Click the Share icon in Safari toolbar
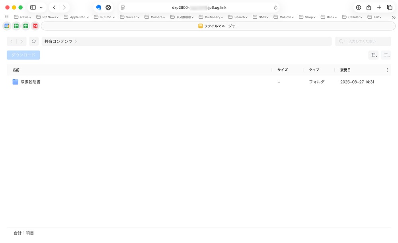Screen dimensions: 398x243 [x=369, y=8]
